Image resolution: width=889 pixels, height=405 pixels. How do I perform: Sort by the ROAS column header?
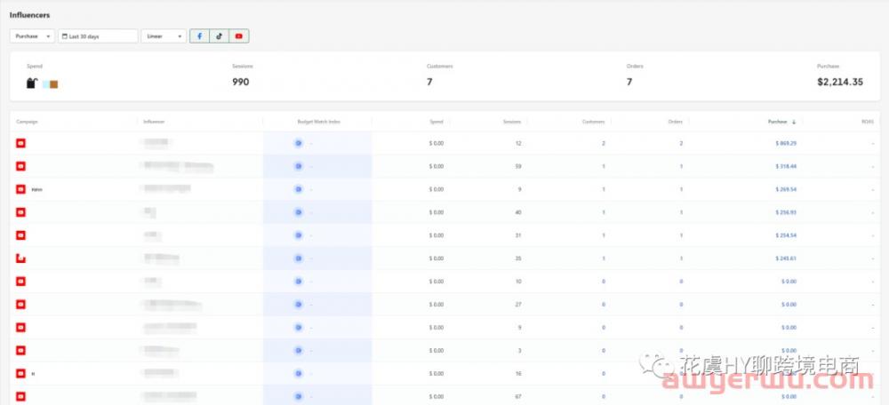(868, 122)
